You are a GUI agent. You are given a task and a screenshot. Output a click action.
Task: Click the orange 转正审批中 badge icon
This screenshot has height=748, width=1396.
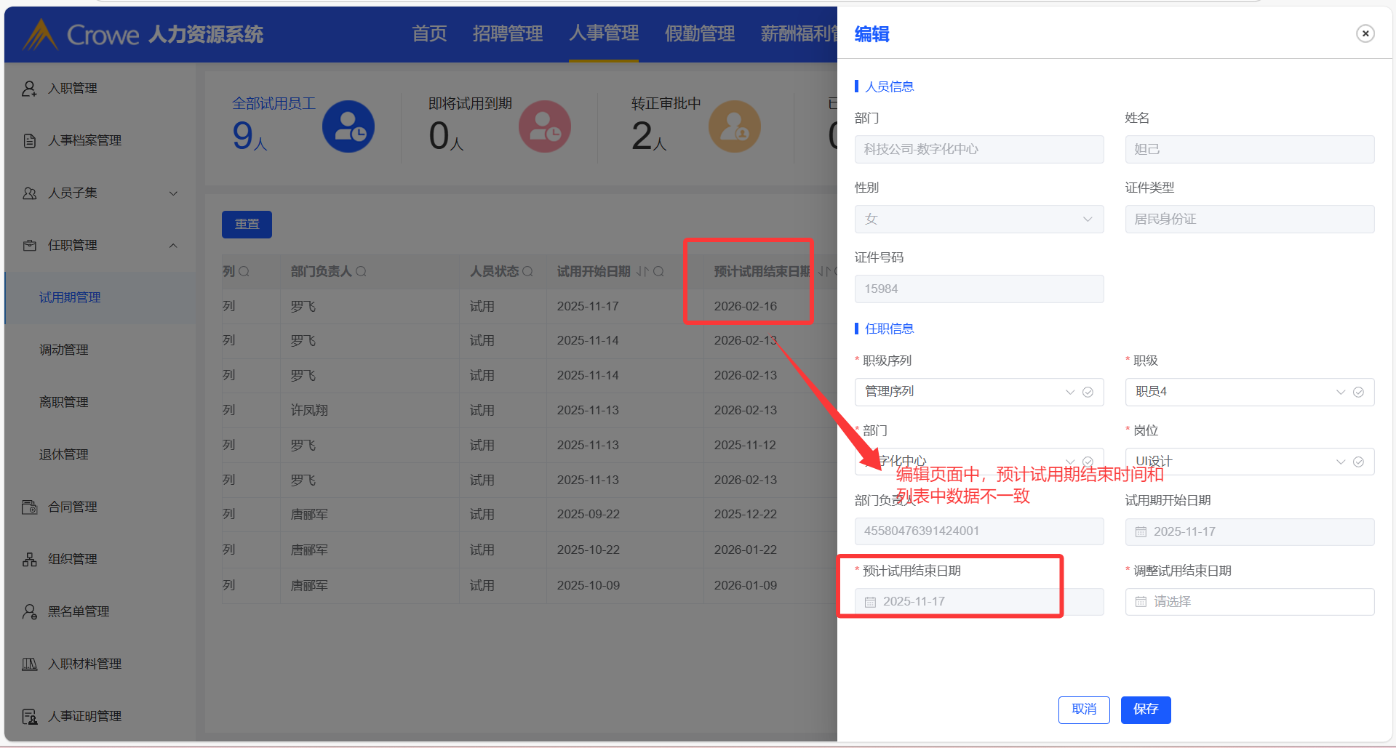click(735, 126)
